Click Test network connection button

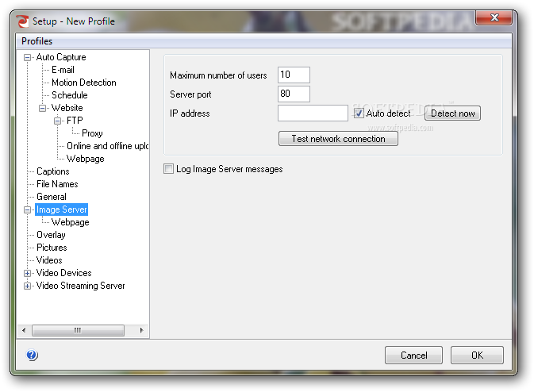pos(338,139)
